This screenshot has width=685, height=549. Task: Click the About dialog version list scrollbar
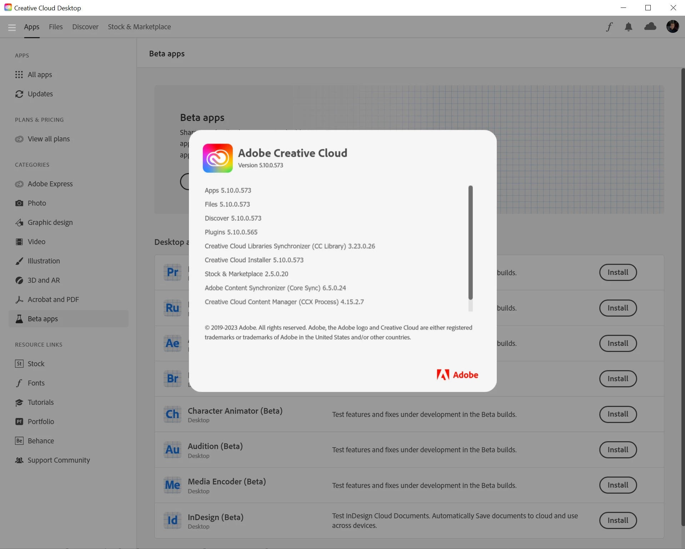[470, 243]
